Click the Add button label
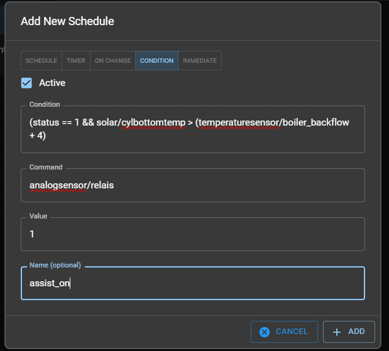 (x=356, y=332)
